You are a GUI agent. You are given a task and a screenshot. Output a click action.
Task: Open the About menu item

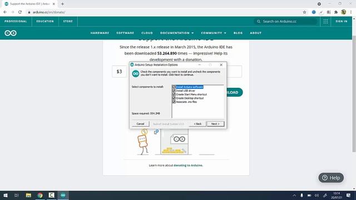pyautogui.click(x=256, y=33)
